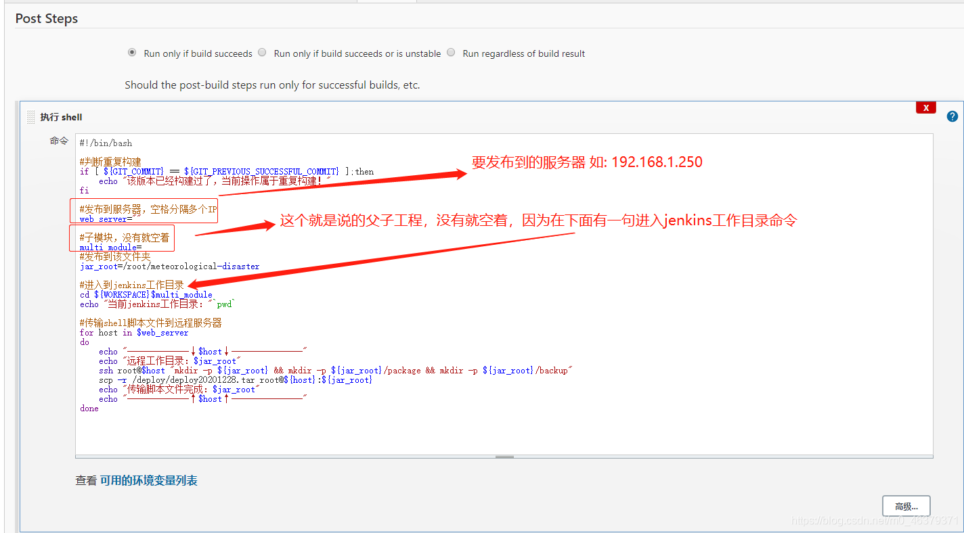Click the '#!/bin/bash' line
Image resolution: width=964 pixels, height=533 pixels.
pos(106,143)
